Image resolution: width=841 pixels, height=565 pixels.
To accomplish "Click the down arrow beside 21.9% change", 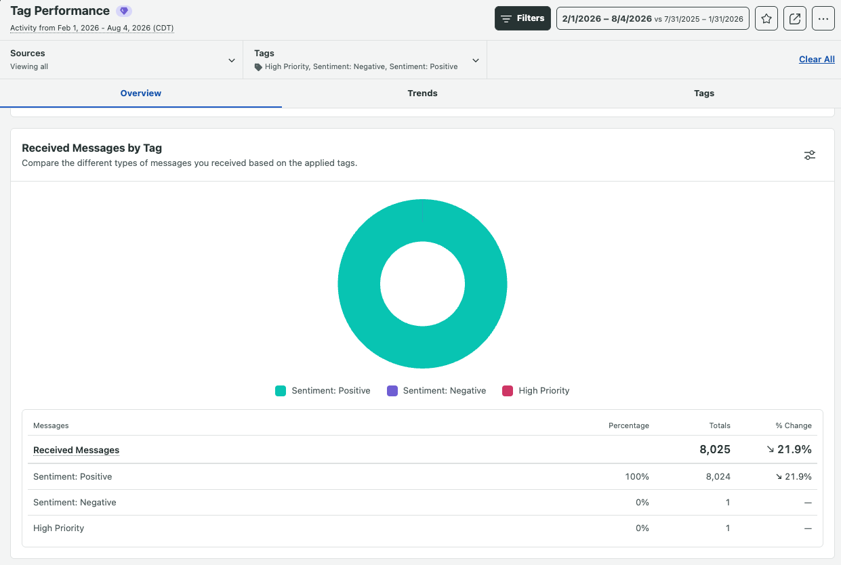I will [770, 449].
